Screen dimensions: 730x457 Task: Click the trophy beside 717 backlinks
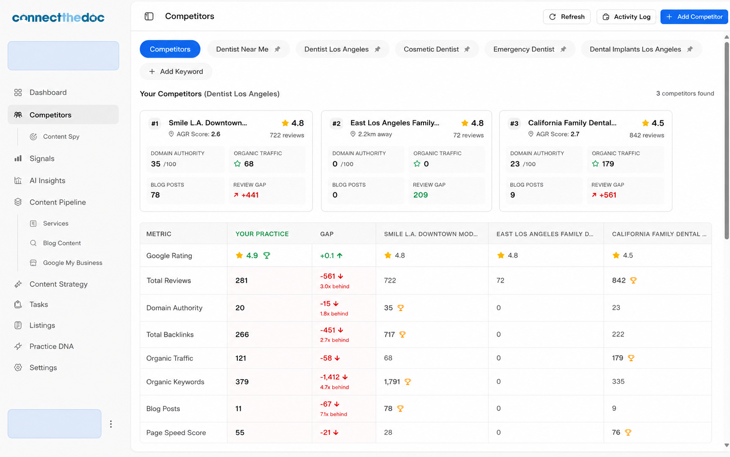(402, 335)
